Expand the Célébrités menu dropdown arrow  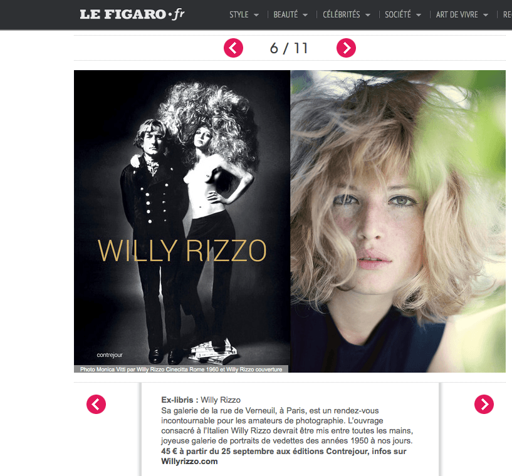[x=368, y=15]
